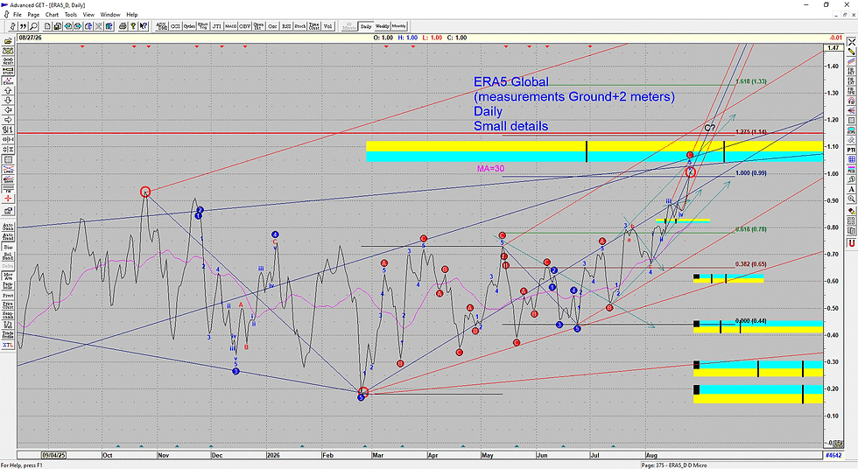Select the rectangle tool in right toolbar
Viewport: 858px width, 469px height.
(851, 120)
